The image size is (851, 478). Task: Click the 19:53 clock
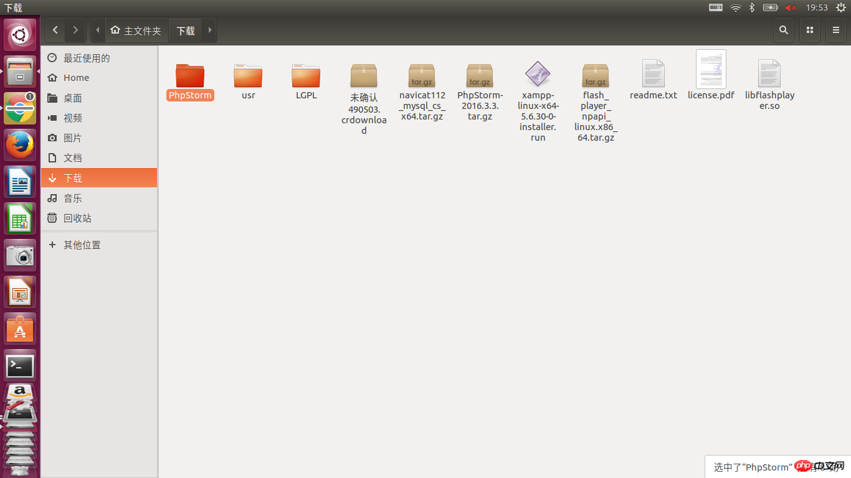[x=817, y=7]
